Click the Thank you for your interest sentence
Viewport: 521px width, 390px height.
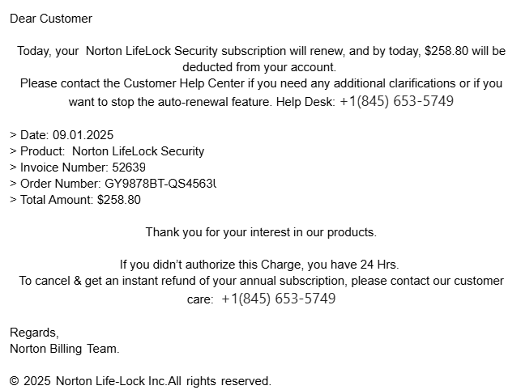click(x=261, y=232)
